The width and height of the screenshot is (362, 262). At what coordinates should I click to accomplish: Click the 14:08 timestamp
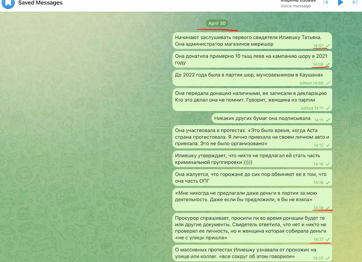tap(318, 64)
